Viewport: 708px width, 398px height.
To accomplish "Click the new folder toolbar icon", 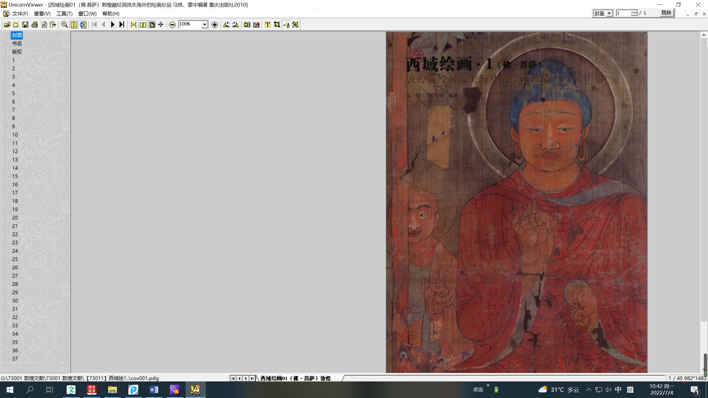I will coord(16,25).
